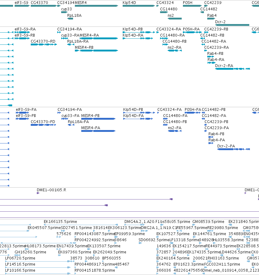Click the Klp54D-PA protein label
Viewport: 259px width, 275px height.
[x=133, y=116]
